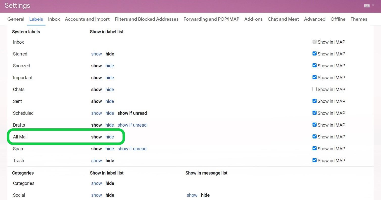Show the Trash label in label list
381x200 pixels.
click(x=97, y=161)
